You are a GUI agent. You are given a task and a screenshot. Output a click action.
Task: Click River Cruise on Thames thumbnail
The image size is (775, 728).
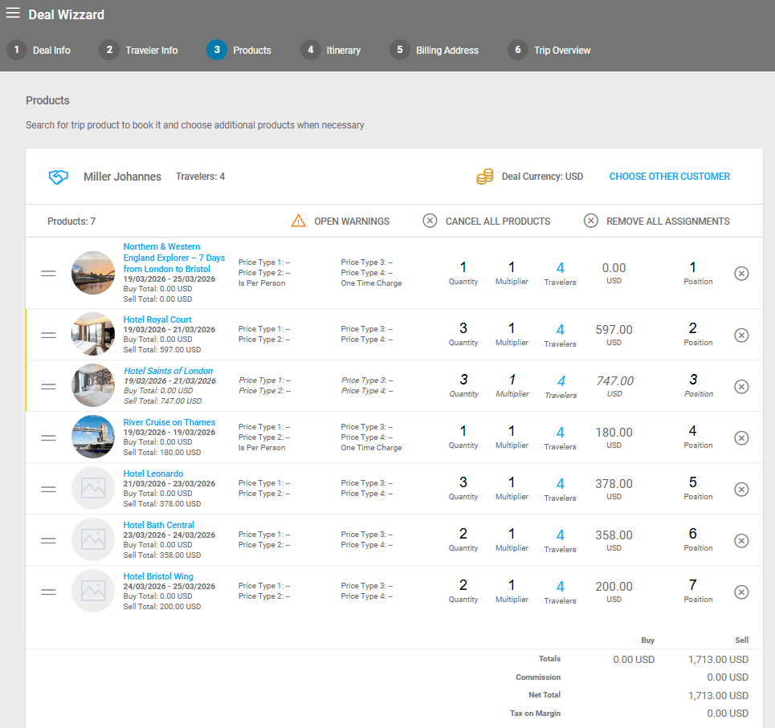[x=93, y=437]
